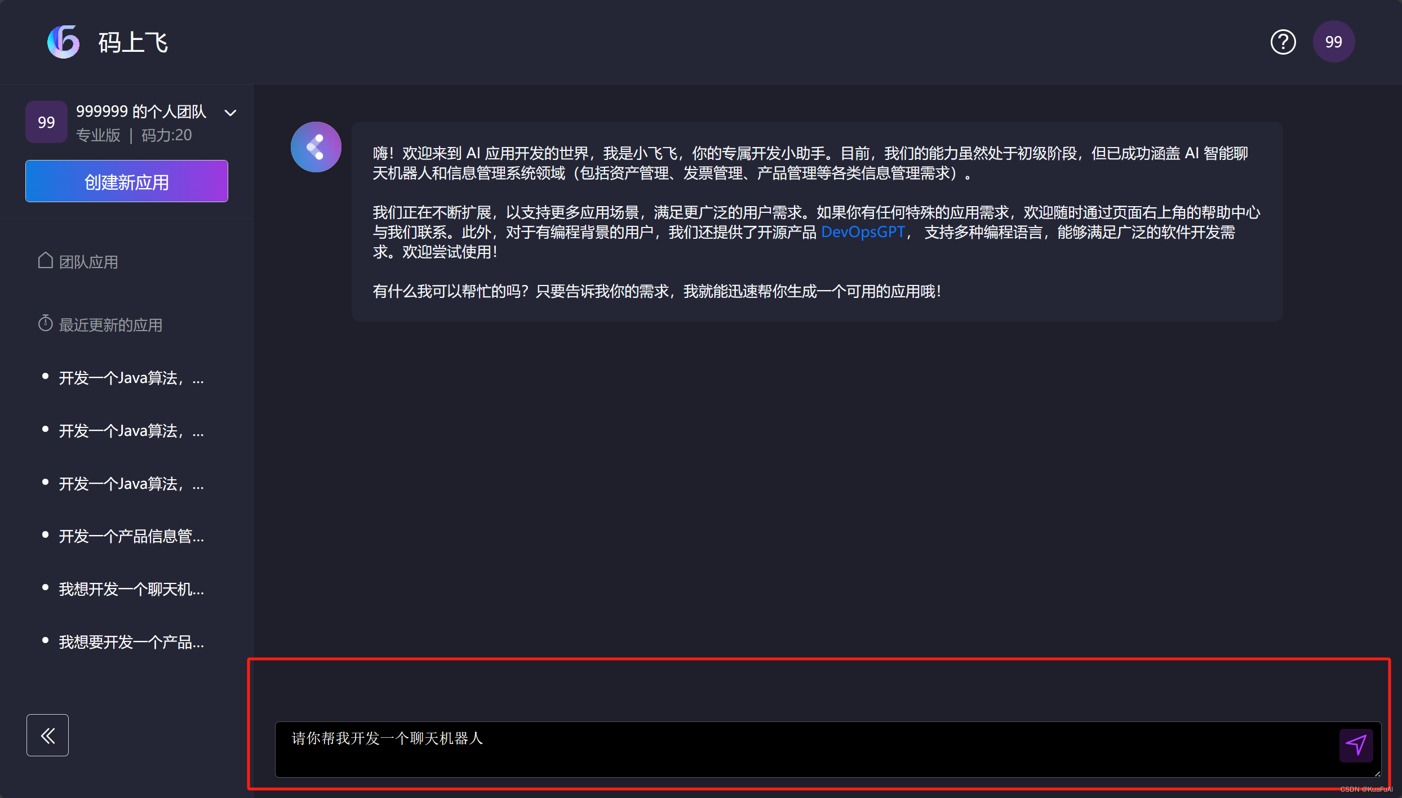Viewport: 1402px width, 798px height.
Task: Select the 最近更新的应用 section label
Action: point(110,325)
